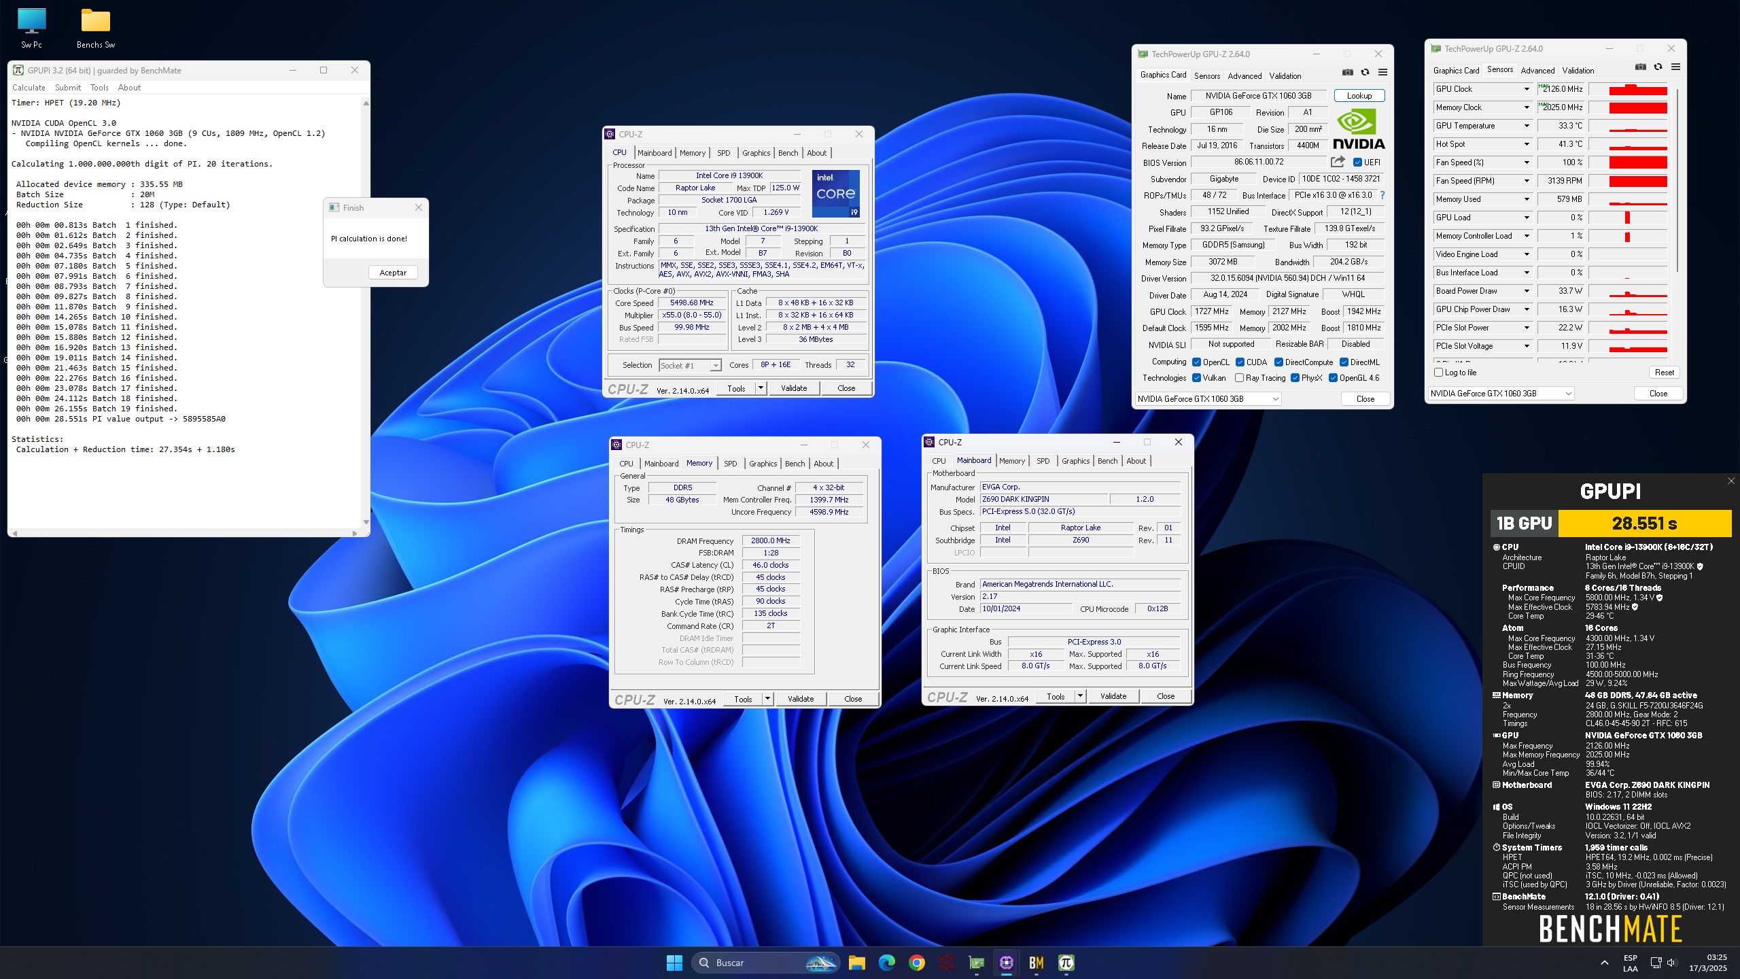Toggle the DirectCompute checkbox in GPU-Z
The height and width of the screenshot is (979, 1740).
(x=1278, y=362)
